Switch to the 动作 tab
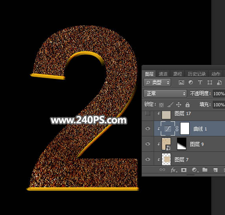Viewport: 225px width, 215px height. (216, 74)
